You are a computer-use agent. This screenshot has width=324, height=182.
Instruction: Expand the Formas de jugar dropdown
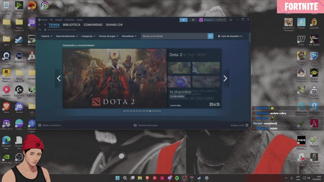pyautogui.click(x=109, y=36)
